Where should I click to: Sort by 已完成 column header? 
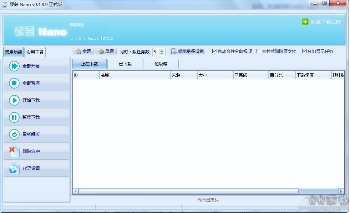point(251,75)
